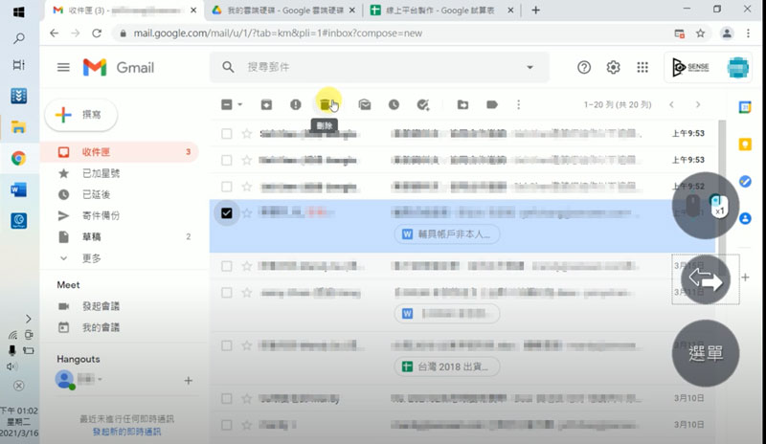Open Gmail support help icon
This screenshot has height=444, width=766.
584,67
